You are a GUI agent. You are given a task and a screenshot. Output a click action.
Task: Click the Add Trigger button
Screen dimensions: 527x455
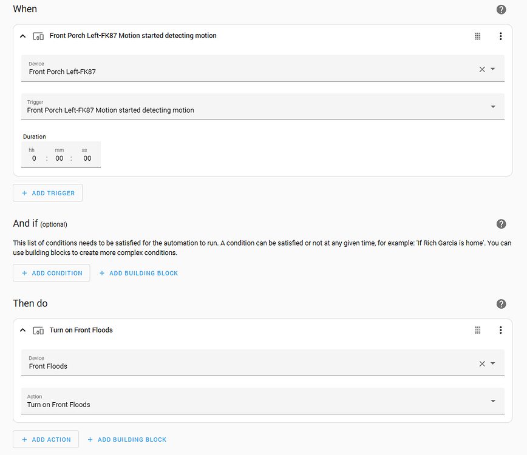48,193
